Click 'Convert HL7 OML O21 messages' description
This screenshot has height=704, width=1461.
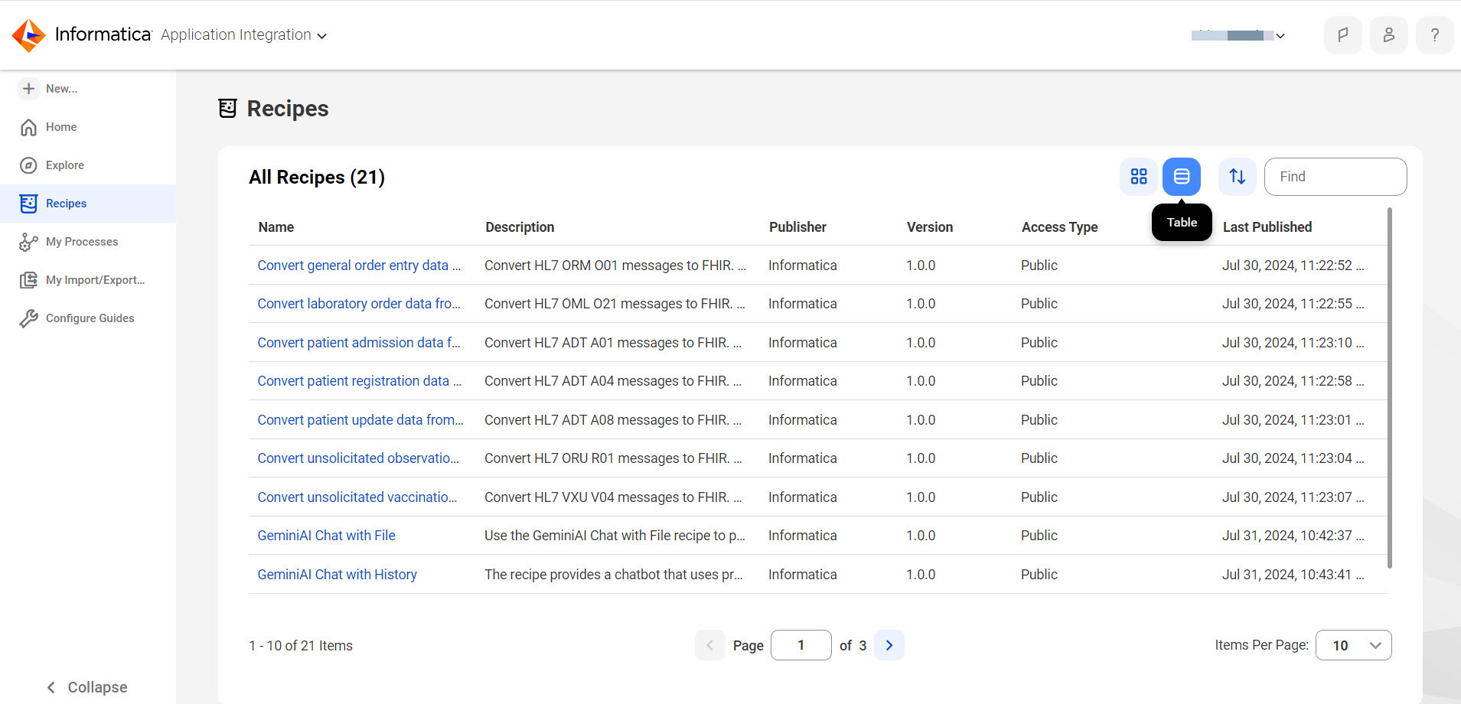click(615, 304)
